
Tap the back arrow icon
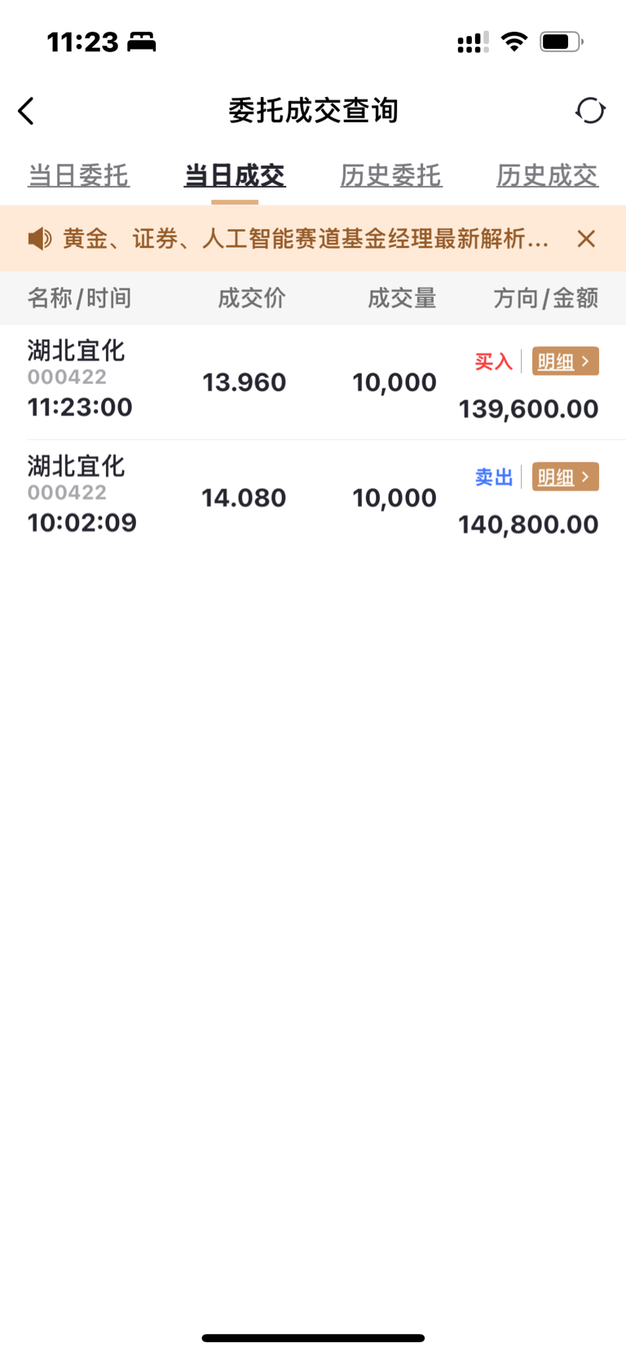[27, 111]
